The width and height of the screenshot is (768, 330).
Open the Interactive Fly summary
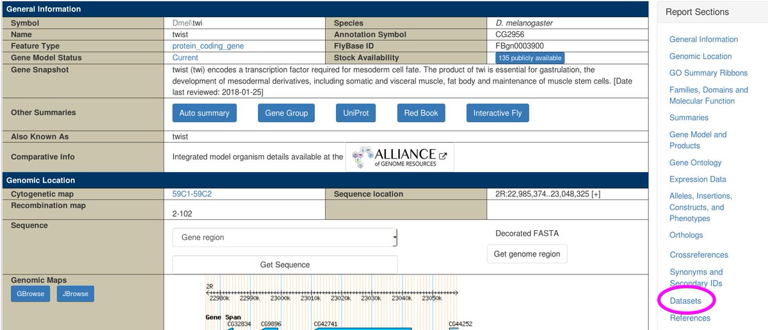[x=497, y=113]
